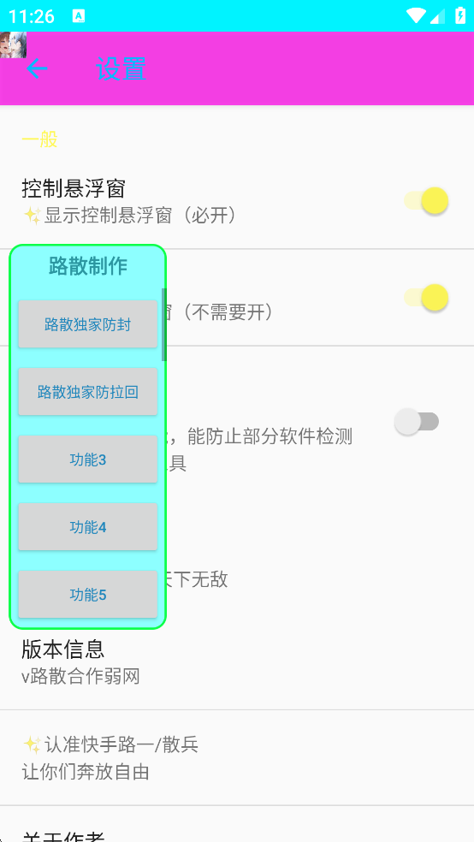Viewport: 474px width, 842px height.
Task: Toggle the second yellow switch (不需要开)
Action: [x=426, y=298]
